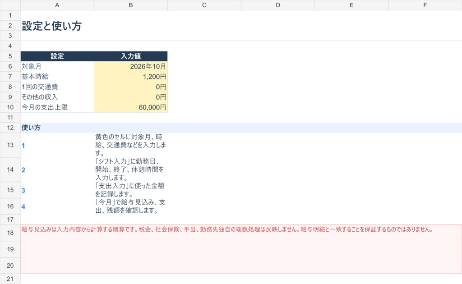The height and width of the screenshot is (284, 462).
Task: Select column C header
Action: 204,5
